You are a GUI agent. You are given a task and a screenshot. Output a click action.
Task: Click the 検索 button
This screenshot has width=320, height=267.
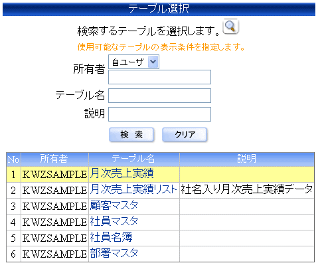pyautogui.click(x=131, y=134)
